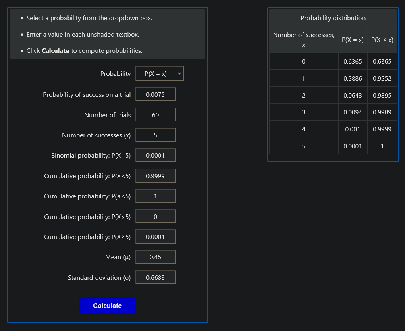Screen dimensions: 405x331
Task: Click 'Select a probability from the dropdown box' text
Action: pyautogui.click(x=89, y=18)
